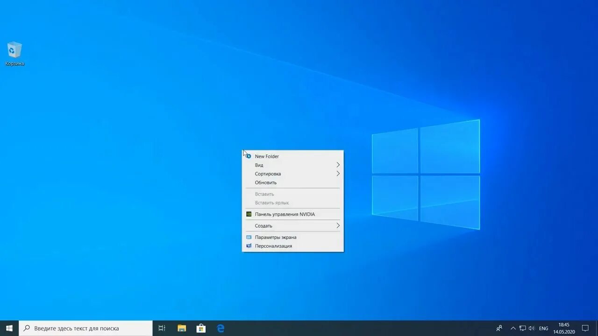Expand the arrow next to Вид
This screenshot has width=598, height=336.
(338, 165)
